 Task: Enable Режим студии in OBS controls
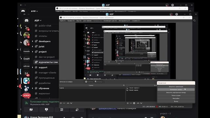tap(176, 95)
